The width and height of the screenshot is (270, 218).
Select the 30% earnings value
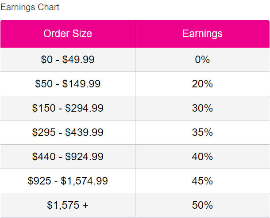point(202,108)
